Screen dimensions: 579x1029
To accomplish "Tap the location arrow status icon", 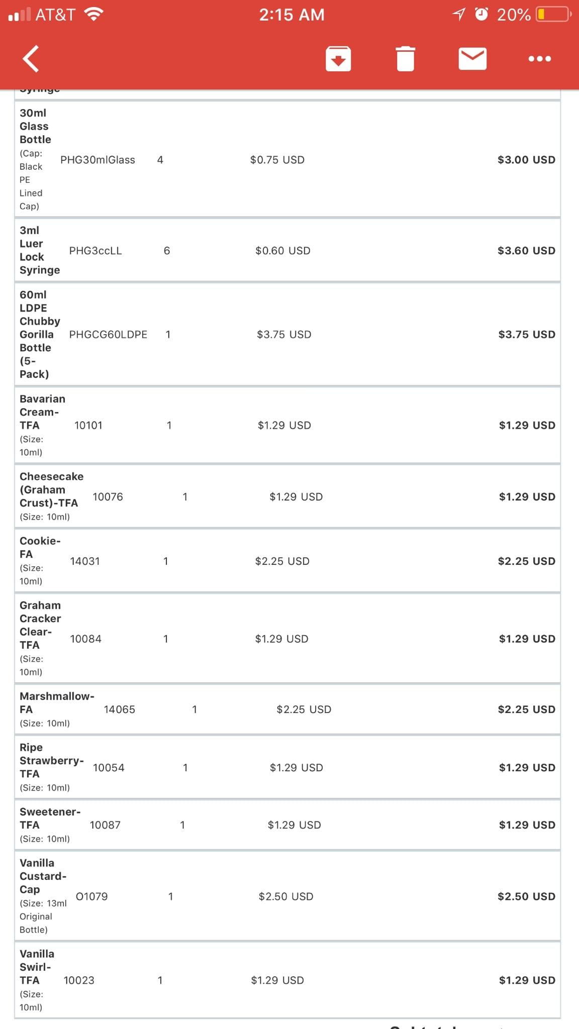I will (x=459, y=14).
